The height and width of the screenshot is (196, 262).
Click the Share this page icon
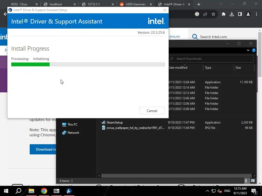tap(205, 14)
